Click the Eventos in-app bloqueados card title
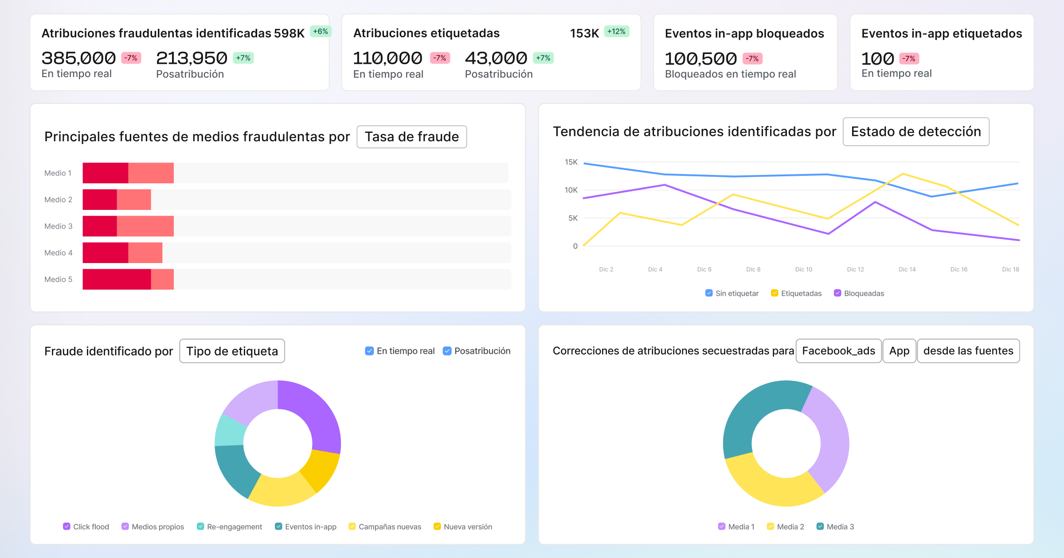 [744, 34]
